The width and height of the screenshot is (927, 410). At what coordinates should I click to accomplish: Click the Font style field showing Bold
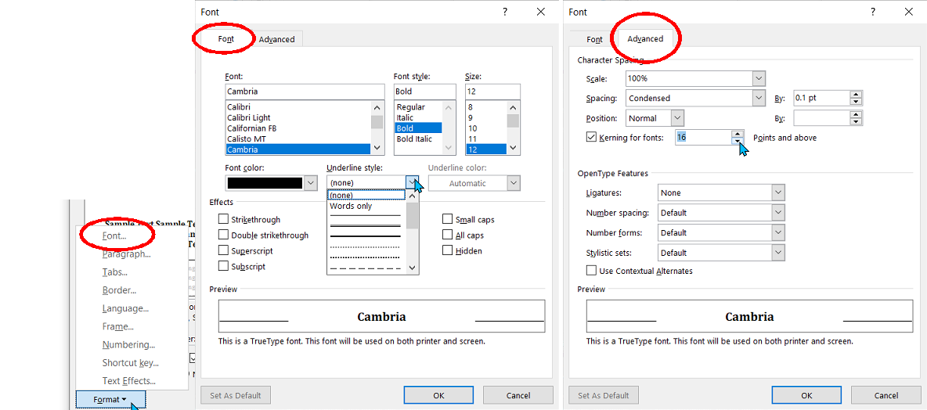pyautogui.click(x=425, y=92)
